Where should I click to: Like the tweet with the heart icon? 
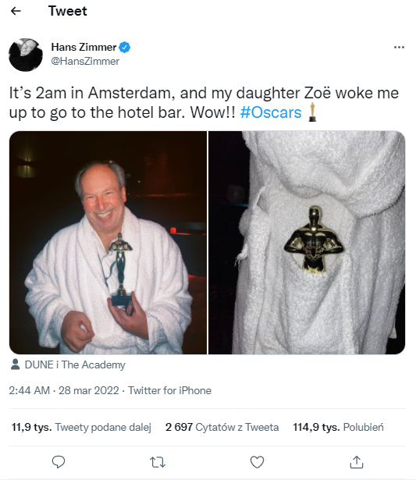(257, 462)
